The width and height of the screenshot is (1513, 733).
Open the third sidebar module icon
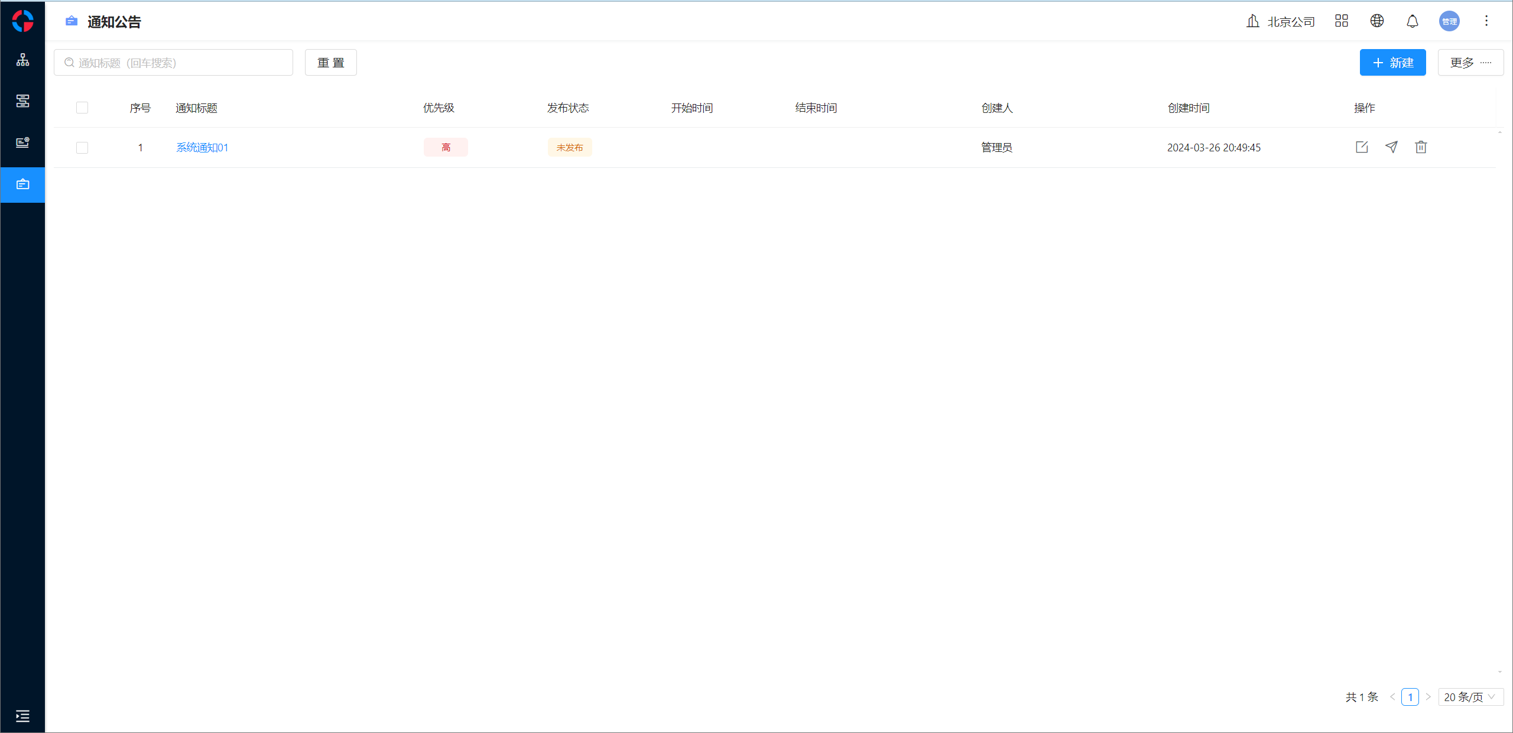point(22,142)
